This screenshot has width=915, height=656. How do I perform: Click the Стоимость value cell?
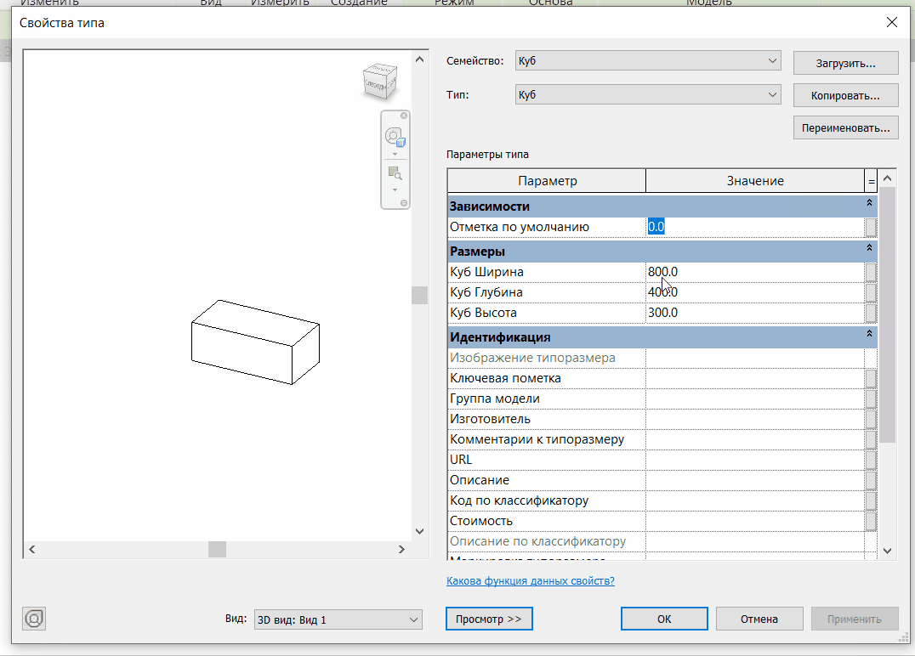754,521
